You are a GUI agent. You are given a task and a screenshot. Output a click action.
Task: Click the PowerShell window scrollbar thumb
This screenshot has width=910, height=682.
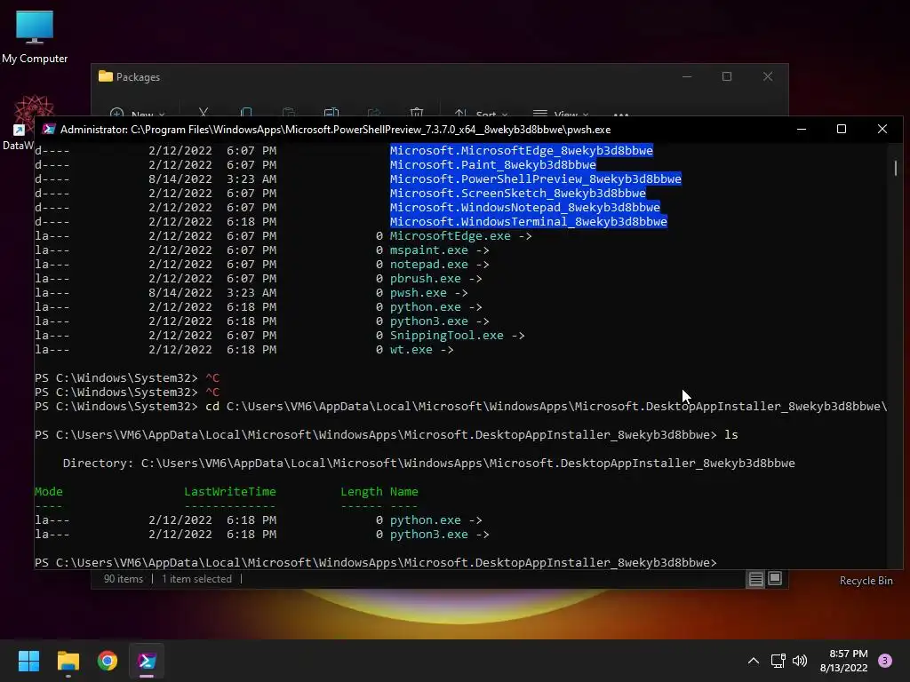(896, 168)
